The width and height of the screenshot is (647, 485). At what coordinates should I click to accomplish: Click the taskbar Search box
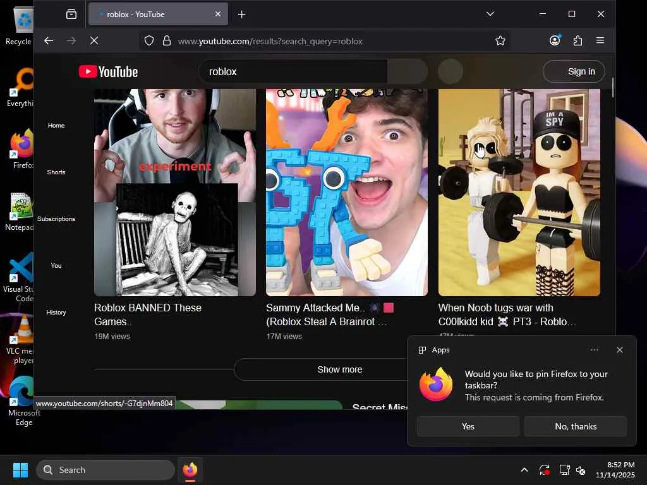pos(106,470)
